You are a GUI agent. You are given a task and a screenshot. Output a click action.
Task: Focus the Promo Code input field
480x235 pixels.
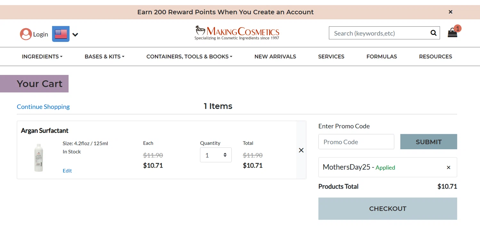(x=356, y=142)
